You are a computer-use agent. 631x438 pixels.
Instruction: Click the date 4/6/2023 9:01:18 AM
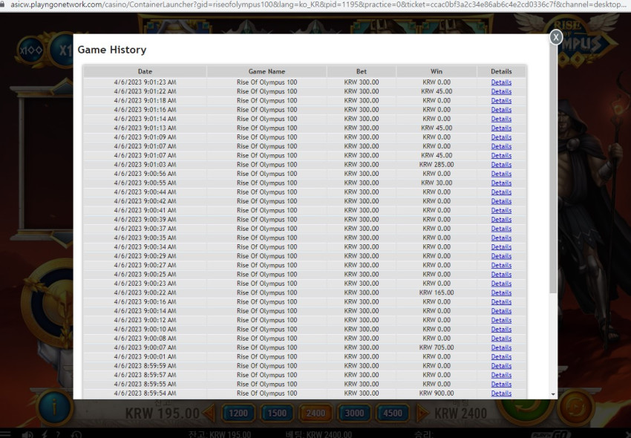tap(145, 101)
